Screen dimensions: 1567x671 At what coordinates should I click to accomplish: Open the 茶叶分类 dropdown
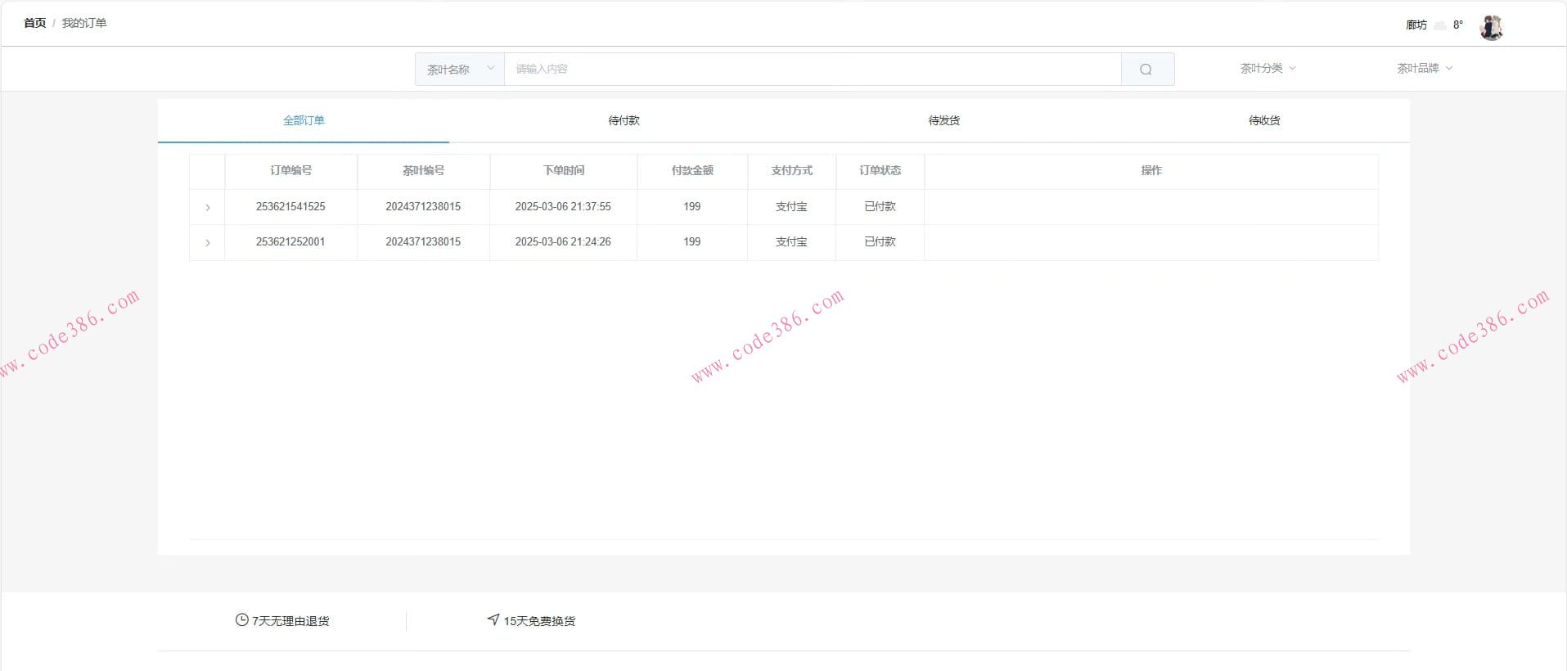(x=1268, y=69)
